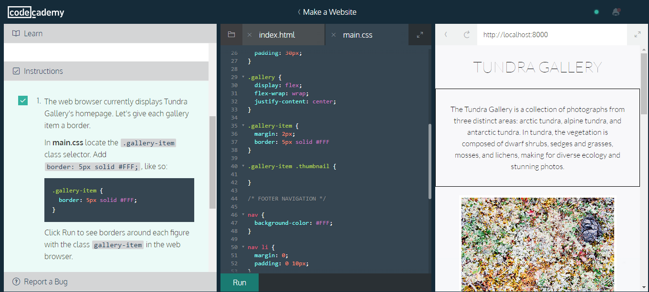Click the browser back arrow
649x292 pixels.
point(446,34)
